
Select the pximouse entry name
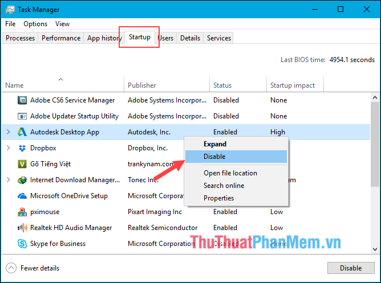coord(44,212)
